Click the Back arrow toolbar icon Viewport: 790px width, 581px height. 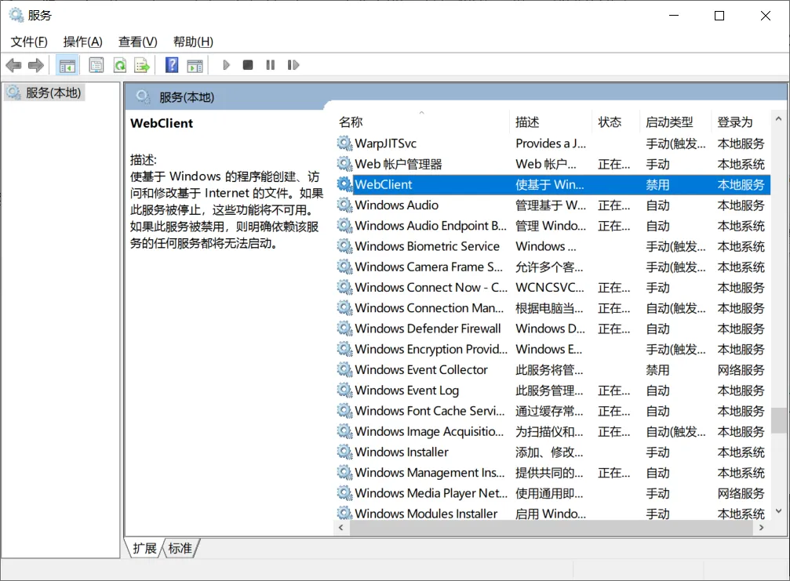[x=13, y=65]
